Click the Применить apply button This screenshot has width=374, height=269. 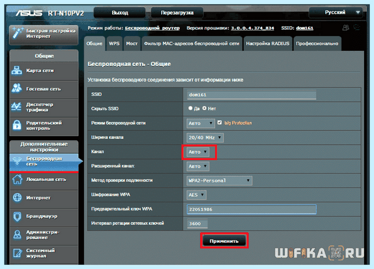point(224,241)
